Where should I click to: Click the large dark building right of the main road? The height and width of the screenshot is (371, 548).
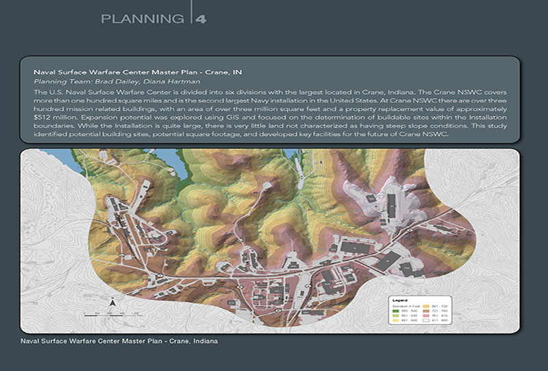(x=388, y=261)
